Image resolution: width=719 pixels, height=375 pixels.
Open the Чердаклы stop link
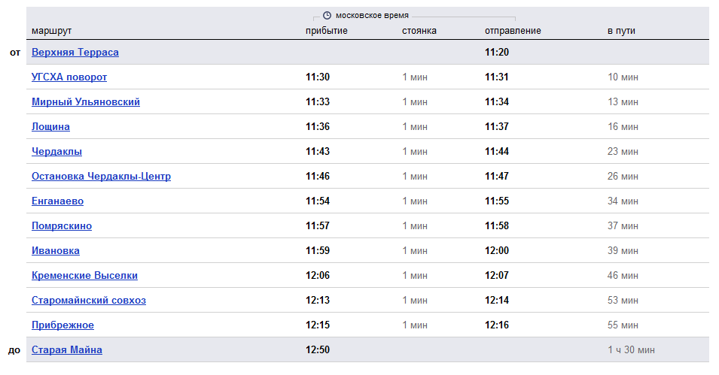pos(57,151)
